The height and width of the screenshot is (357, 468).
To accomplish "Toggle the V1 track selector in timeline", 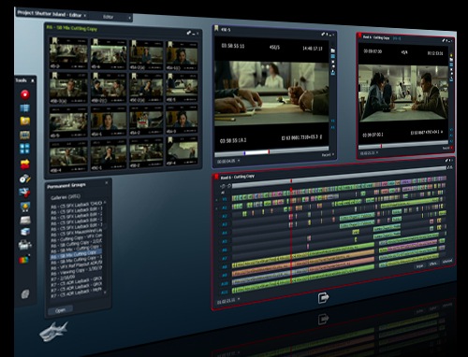I will point(225,199).
